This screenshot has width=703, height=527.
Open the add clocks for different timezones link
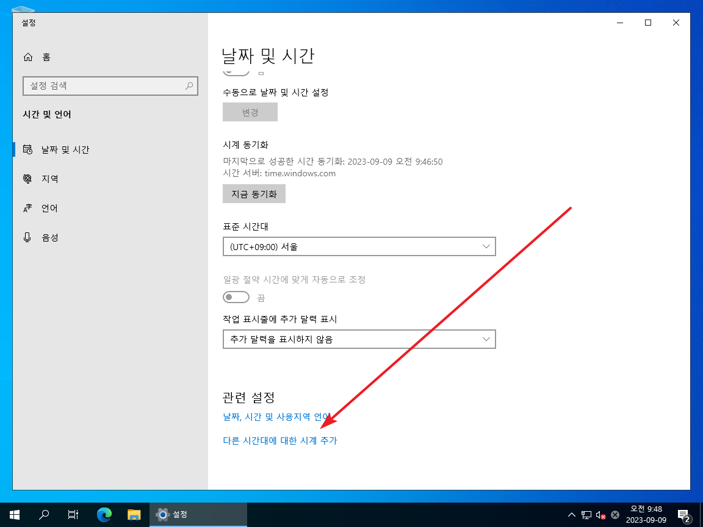pyautogui.click(x=280, y=440)
